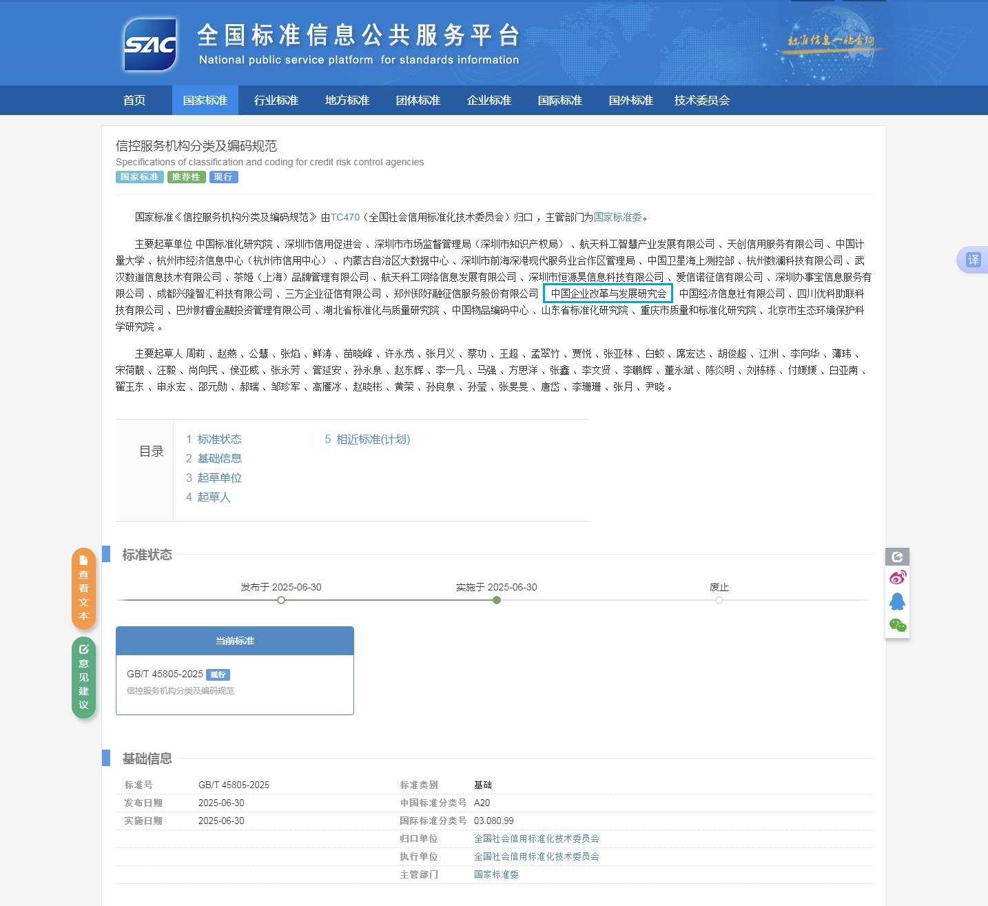The image size is (988, 906).
Task: Open the orange 查看文本 side button
Action: (83, 588)
